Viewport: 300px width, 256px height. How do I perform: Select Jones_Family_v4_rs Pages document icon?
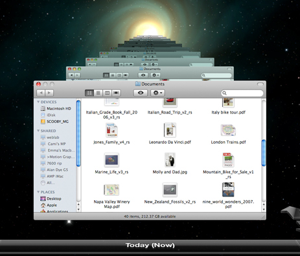[x=111, y=130]
